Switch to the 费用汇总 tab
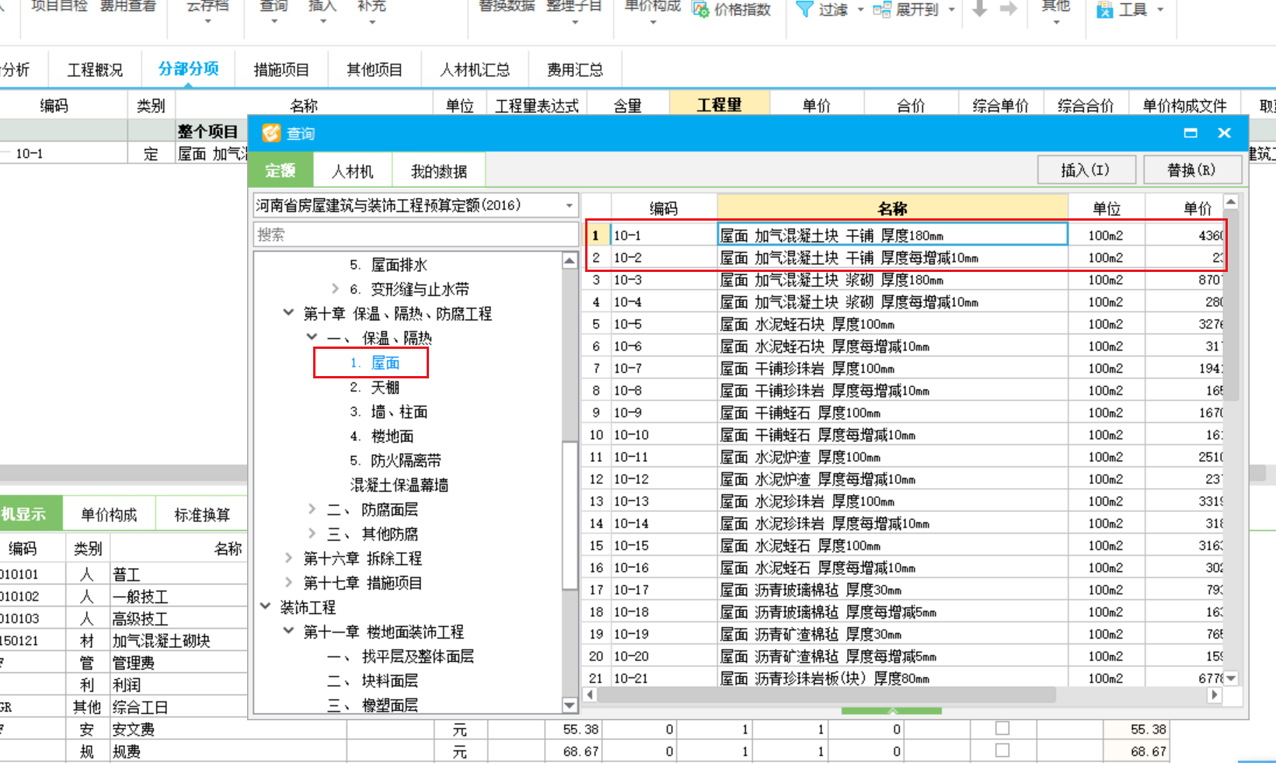 (575, 70)
